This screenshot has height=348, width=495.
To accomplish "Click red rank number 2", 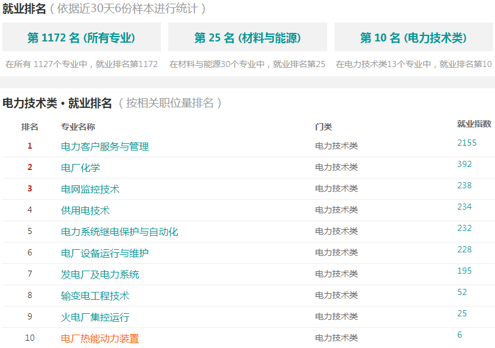I will click(x=30, y=167).
